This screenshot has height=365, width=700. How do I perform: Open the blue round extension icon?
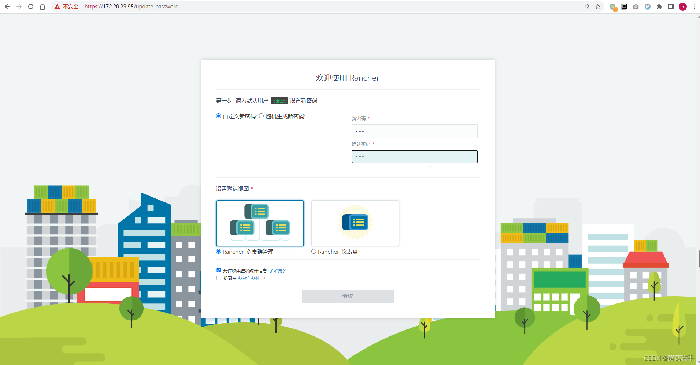[648, 7]
